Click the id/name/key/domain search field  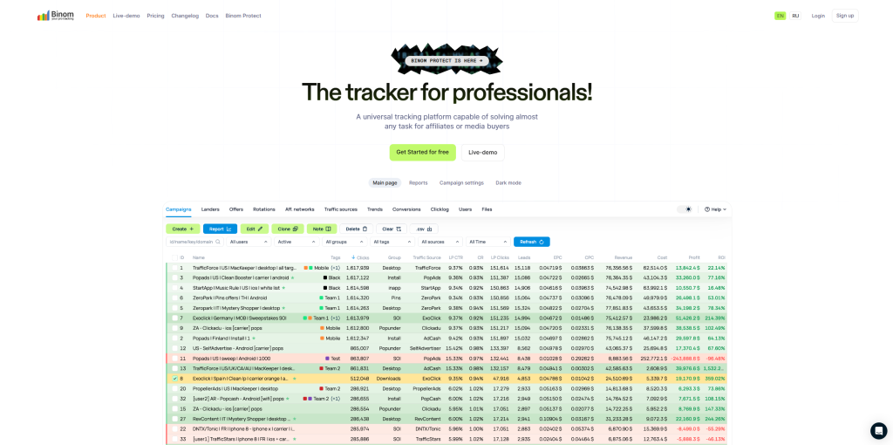click(x=194, y=242)
